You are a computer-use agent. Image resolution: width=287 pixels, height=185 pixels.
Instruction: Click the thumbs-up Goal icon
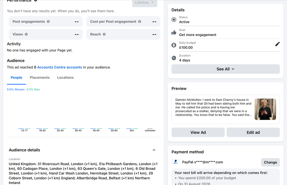174,32
